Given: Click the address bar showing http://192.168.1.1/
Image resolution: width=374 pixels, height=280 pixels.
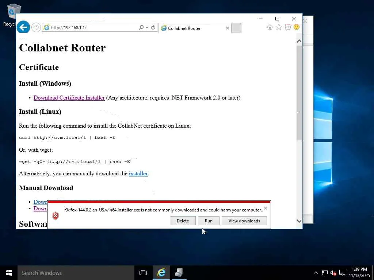Looking at the screenshot, I should point(91,27).
